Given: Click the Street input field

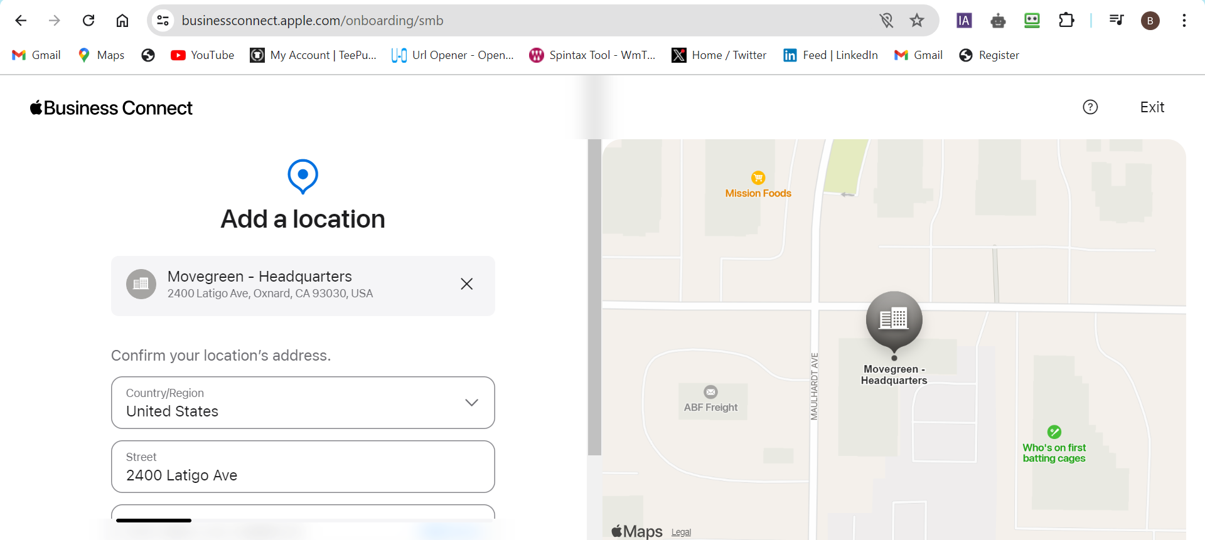Looking at the screenshot, I should pyautogui.click(x=303, y=467).
